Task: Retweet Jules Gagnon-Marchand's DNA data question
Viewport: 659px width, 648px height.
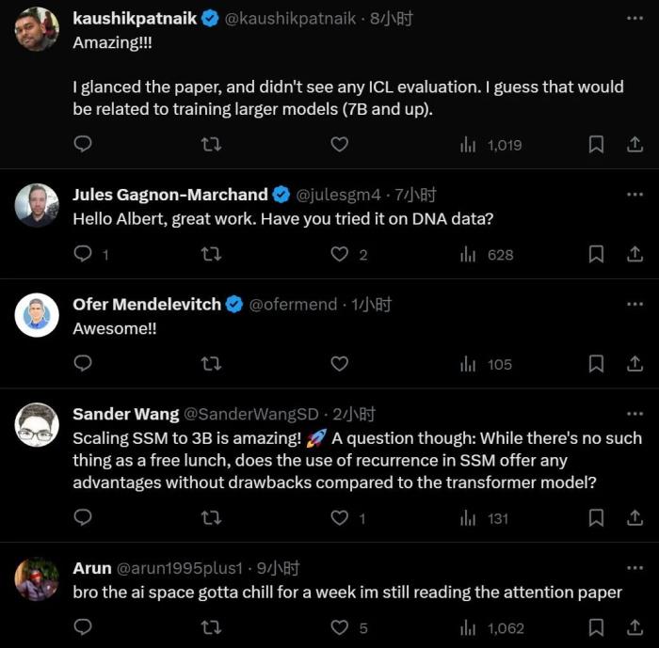Action: click(x=211, y=254)
